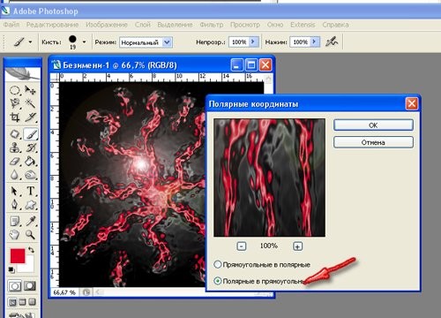The image size is (441, 318).
Task: Click the red foreground color swatch
Action: click(x=17, y=255)
